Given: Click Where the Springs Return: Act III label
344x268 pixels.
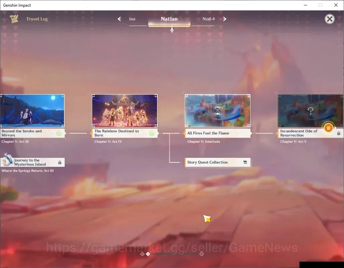Looking at the screenshot, I should click(x=27, y=171).
